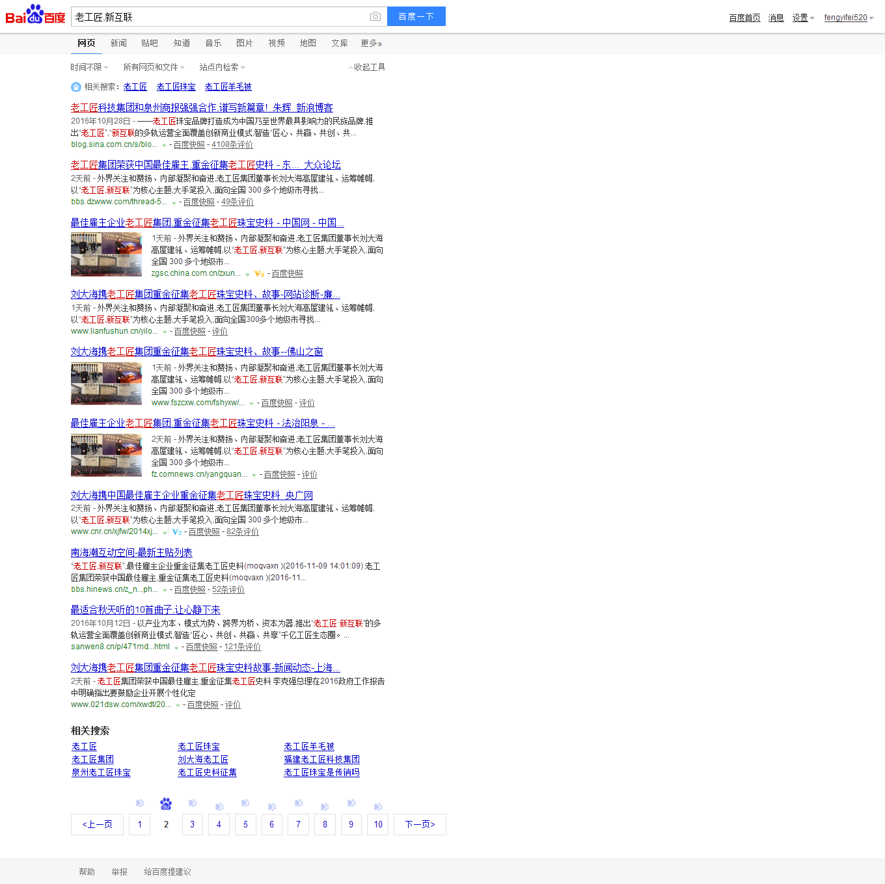Image resolution: width=885 pixels, height=884 pixels.
Task: Click the Baidu logo
Action: tap(35, 14)
